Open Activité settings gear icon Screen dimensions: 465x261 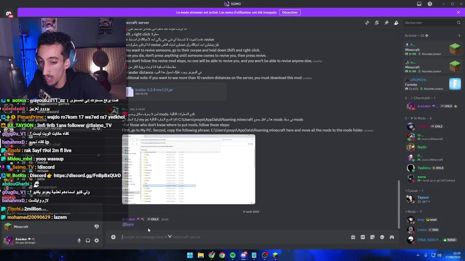(x=427, y=36)
